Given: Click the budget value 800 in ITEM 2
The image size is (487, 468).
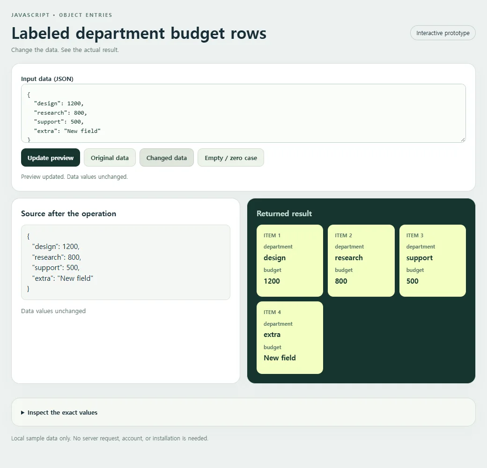Looking at the screenshot, I should 341,281.
